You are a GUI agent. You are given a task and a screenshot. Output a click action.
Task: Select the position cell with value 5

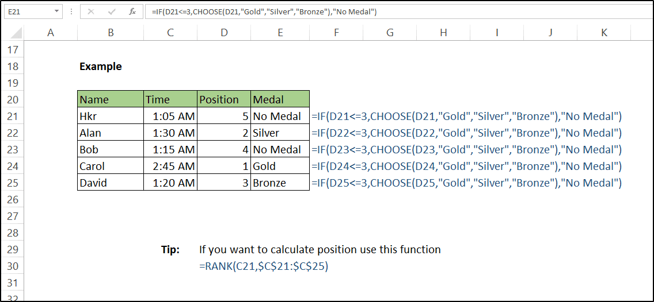tap(224, 117)
